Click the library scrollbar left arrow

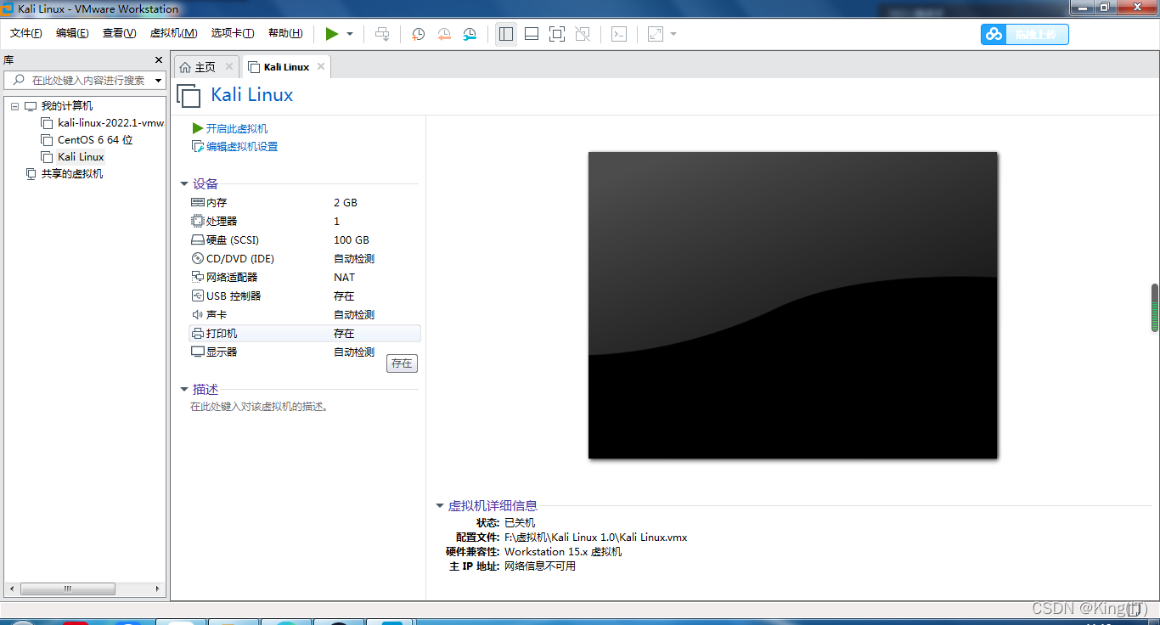click(x=12, y=588)
